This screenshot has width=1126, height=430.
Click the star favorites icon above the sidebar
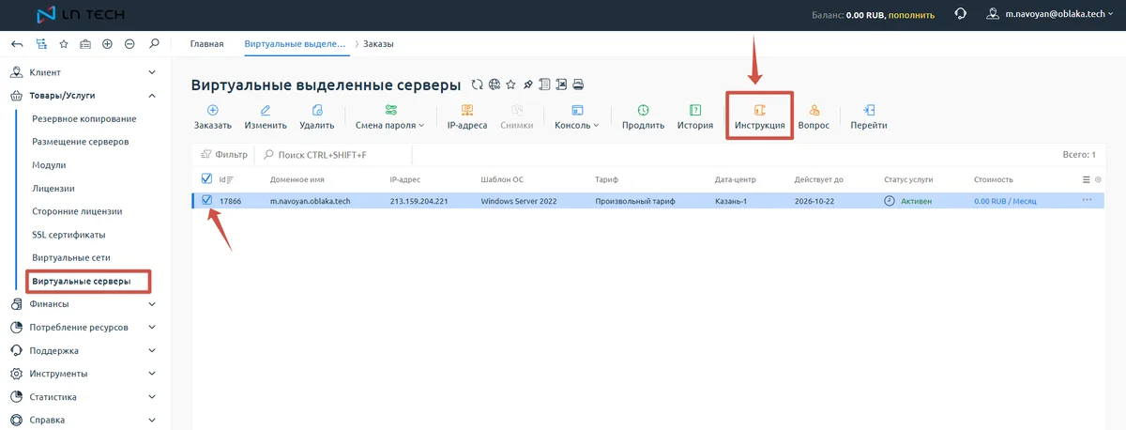coord(64,43)
